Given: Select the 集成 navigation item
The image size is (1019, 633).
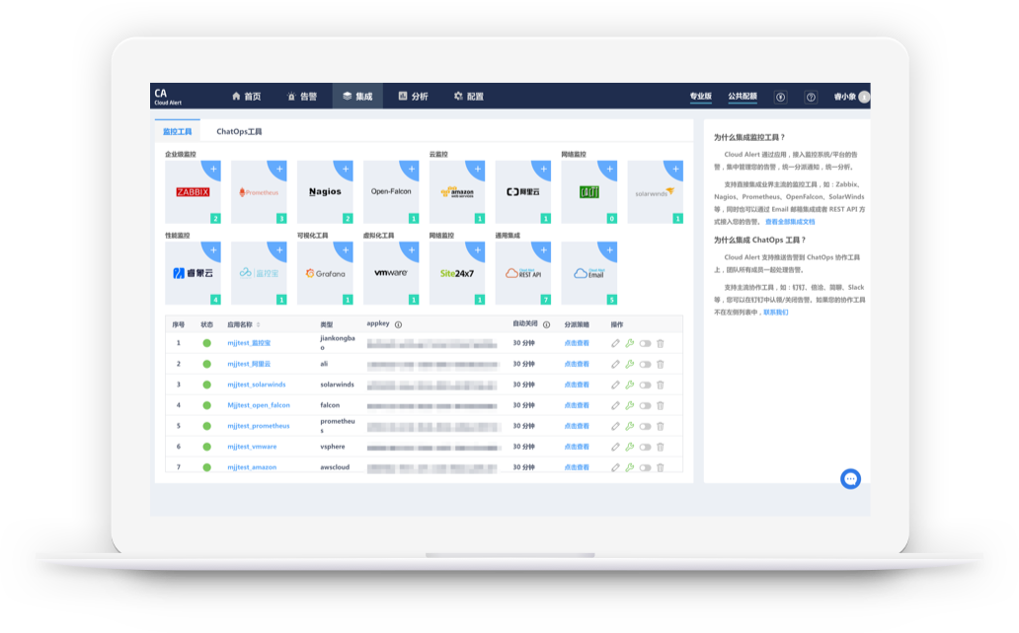Looking at the screenshot, I should (357, 96).
